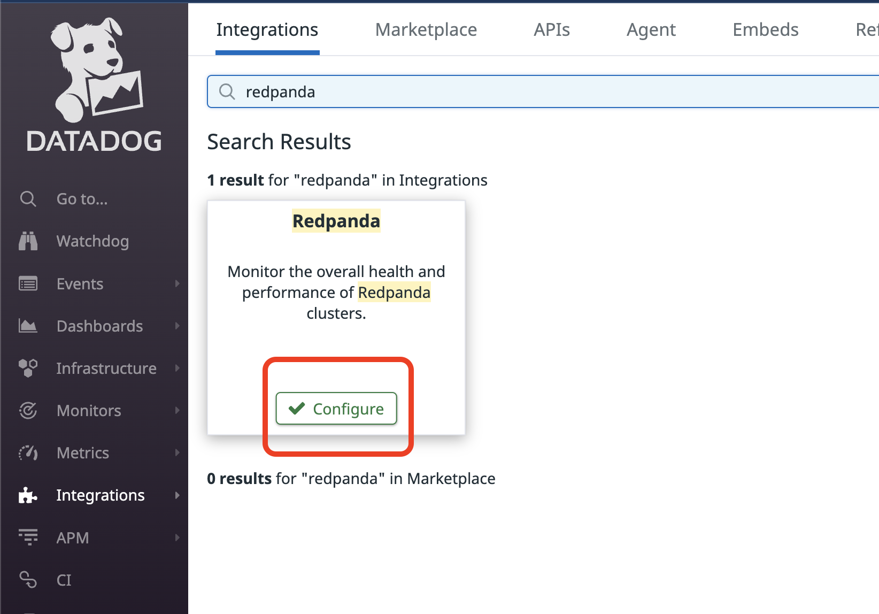Click the Integrations puzzle piece icon
The width and height of the screenshot is (879, 614).
pyautogui.click(x=28, y=495)
